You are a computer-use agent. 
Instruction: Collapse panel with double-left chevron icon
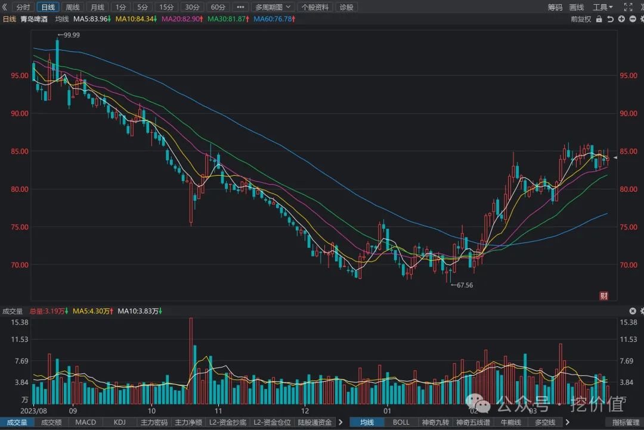pos(5,7)
